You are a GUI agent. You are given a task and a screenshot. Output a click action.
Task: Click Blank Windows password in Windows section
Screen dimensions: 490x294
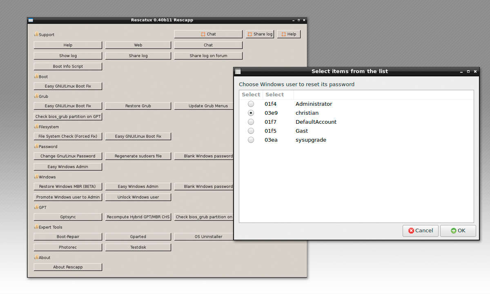(x=204, y=187)
